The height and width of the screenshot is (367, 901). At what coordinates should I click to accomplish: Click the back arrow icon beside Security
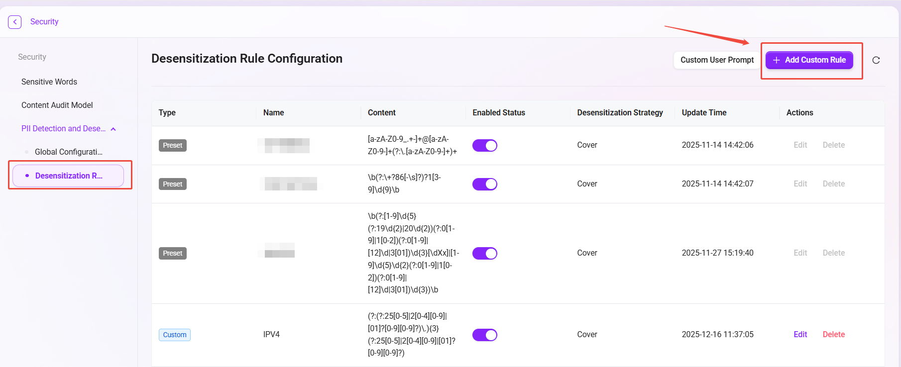click(x=15, y=22)
